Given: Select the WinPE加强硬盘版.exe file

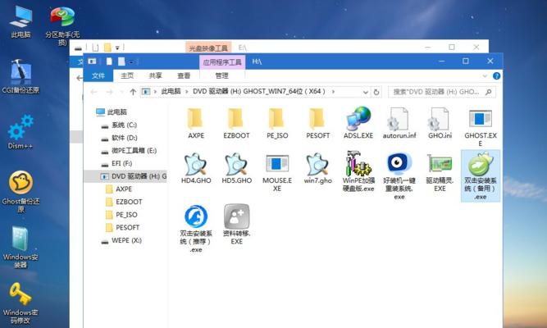Looking at the screenshot, I should 358,172.
